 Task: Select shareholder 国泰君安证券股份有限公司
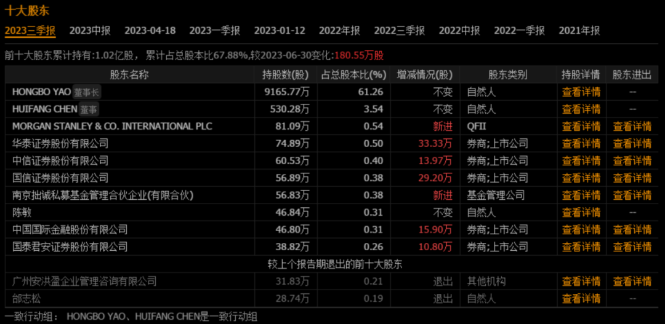click(x=70, y=247)
